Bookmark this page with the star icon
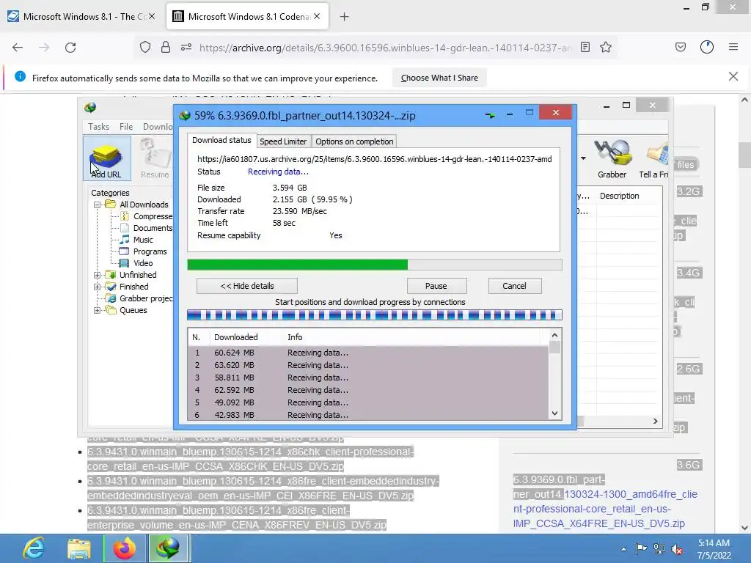 point(606,47)
